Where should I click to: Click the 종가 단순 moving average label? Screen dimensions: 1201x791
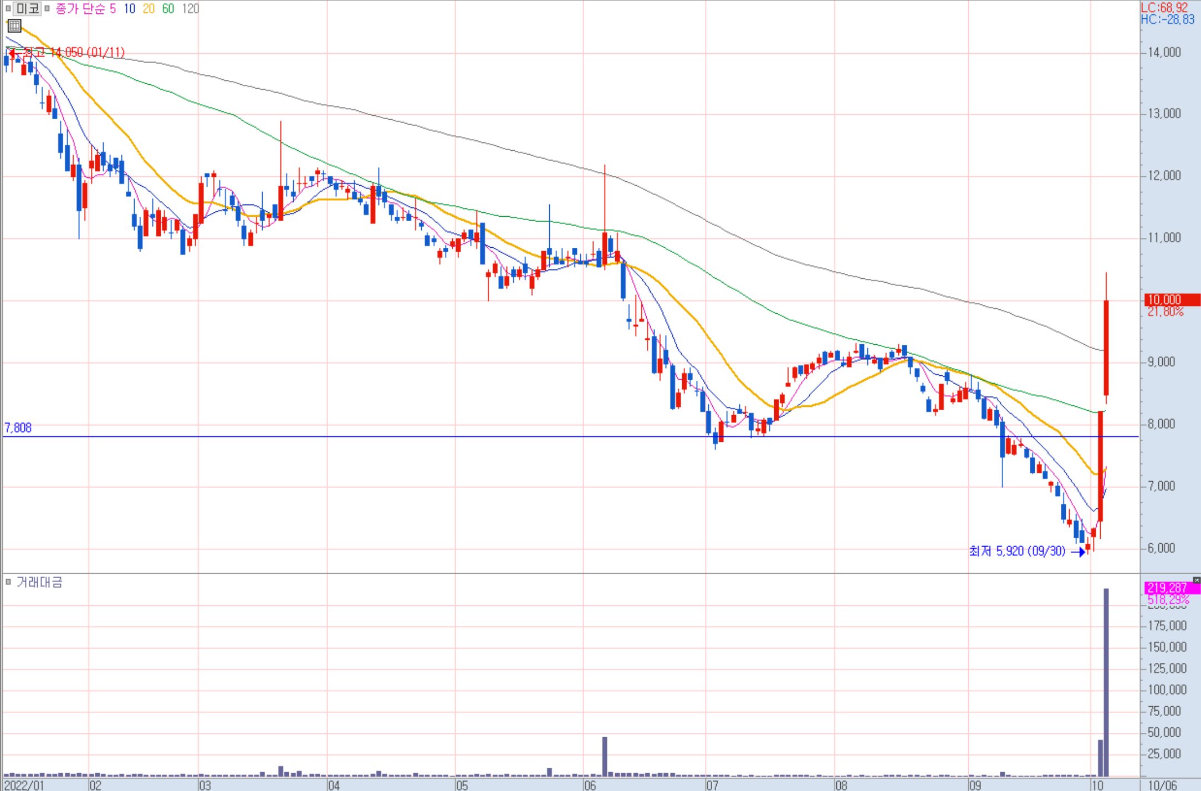click(x=80, y=8)
